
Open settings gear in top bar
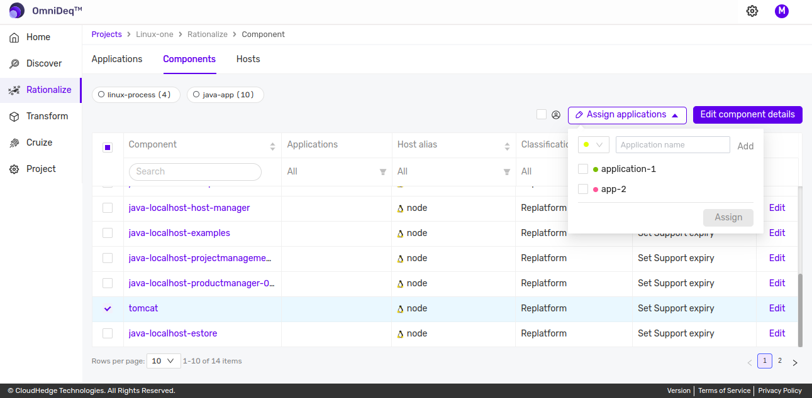(x=752, y=11)
